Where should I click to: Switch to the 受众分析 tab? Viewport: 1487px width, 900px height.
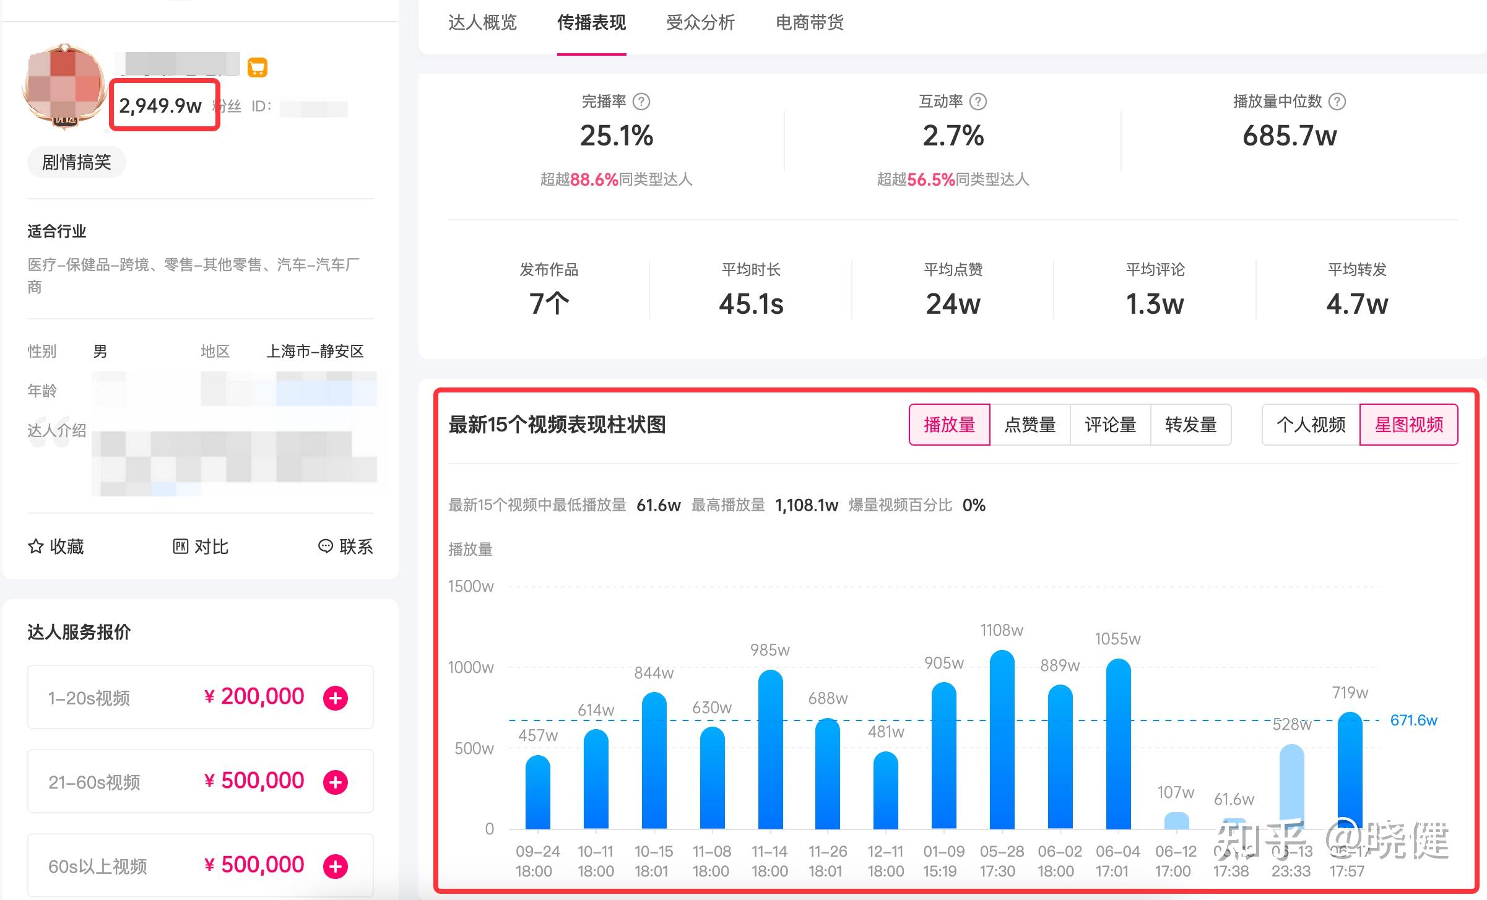[700, 23]
